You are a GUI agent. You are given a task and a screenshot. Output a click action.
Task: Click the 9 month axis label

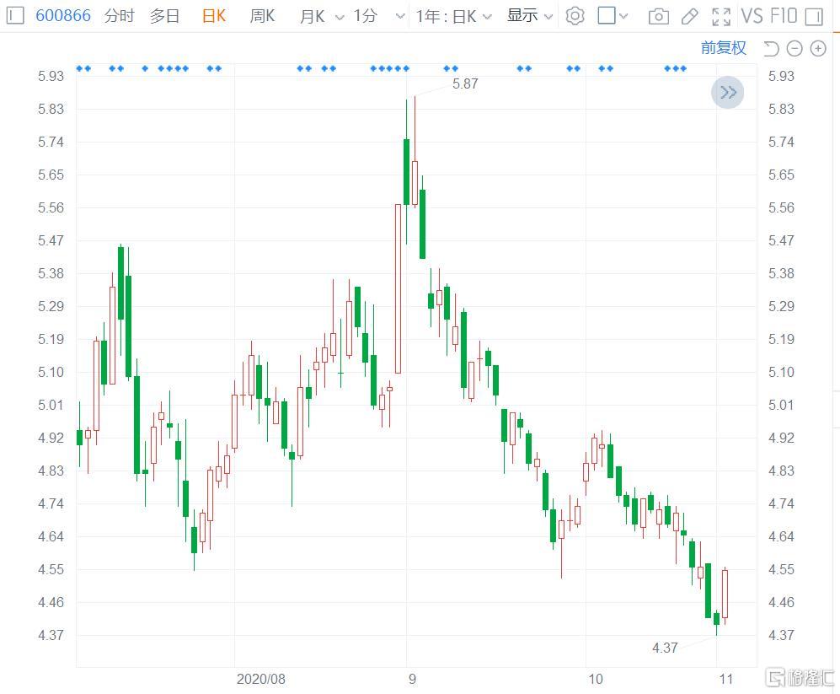412,679
